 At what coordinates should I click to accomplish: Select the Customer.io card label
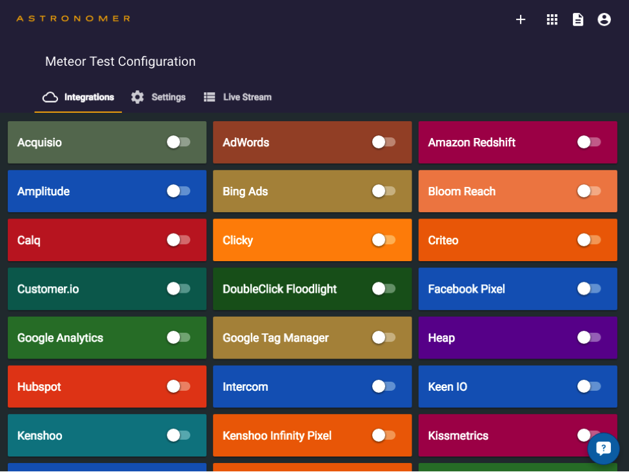(x=48, y=289)
